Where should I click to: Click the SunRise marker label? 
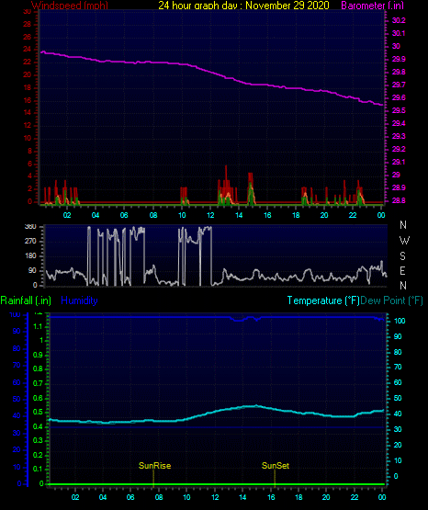[x=154, y=466]
